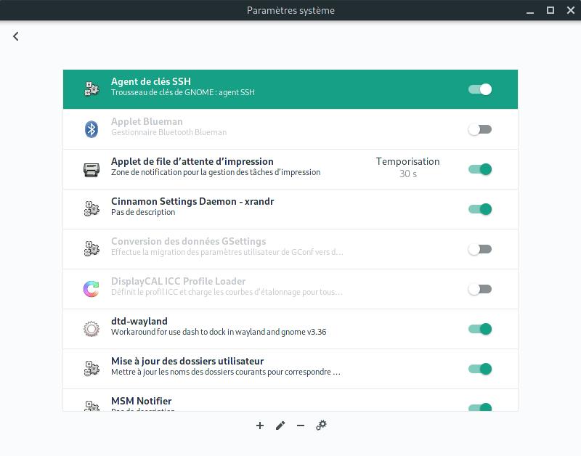This screenshot has height=456, width=581.
Task: Turn on DisplayCAL ICC Profile Loader switch
Action: tap(480, 289)
